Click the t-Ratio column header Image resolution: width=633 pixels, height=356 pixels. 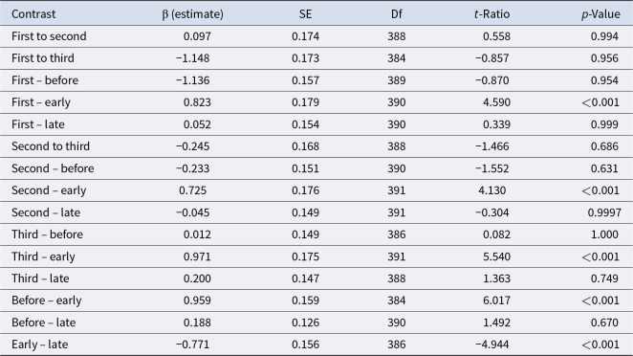491,14
